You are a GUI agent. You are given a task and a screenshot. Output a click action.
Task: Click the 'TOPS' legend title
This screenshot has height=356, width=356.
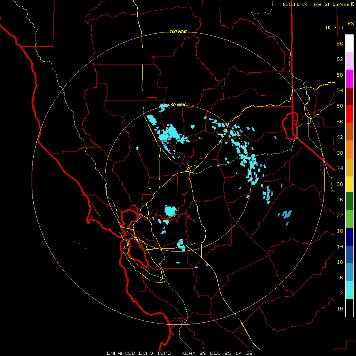348,23
